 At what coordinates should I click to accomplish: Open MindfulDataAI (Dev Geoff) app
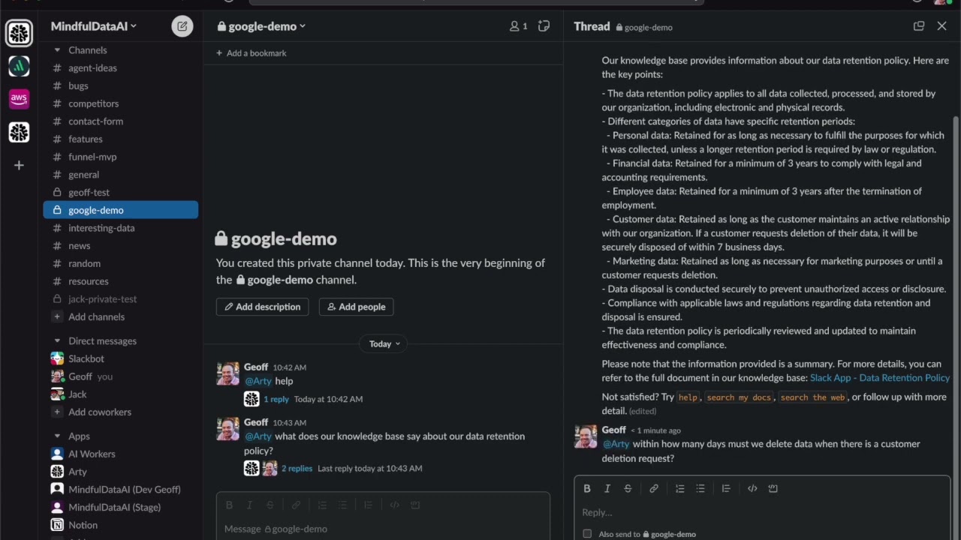[x=121, y=489]
